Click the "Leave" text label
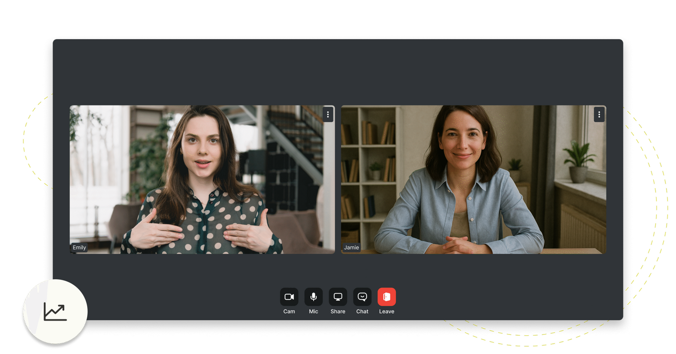The width and height of the screenshot is (676, 354). (x=386, y=311)
